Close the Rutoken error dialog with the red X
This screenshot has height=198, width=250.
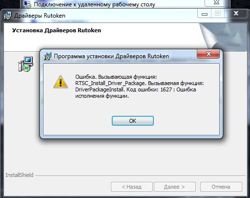[x=208, y=54]
